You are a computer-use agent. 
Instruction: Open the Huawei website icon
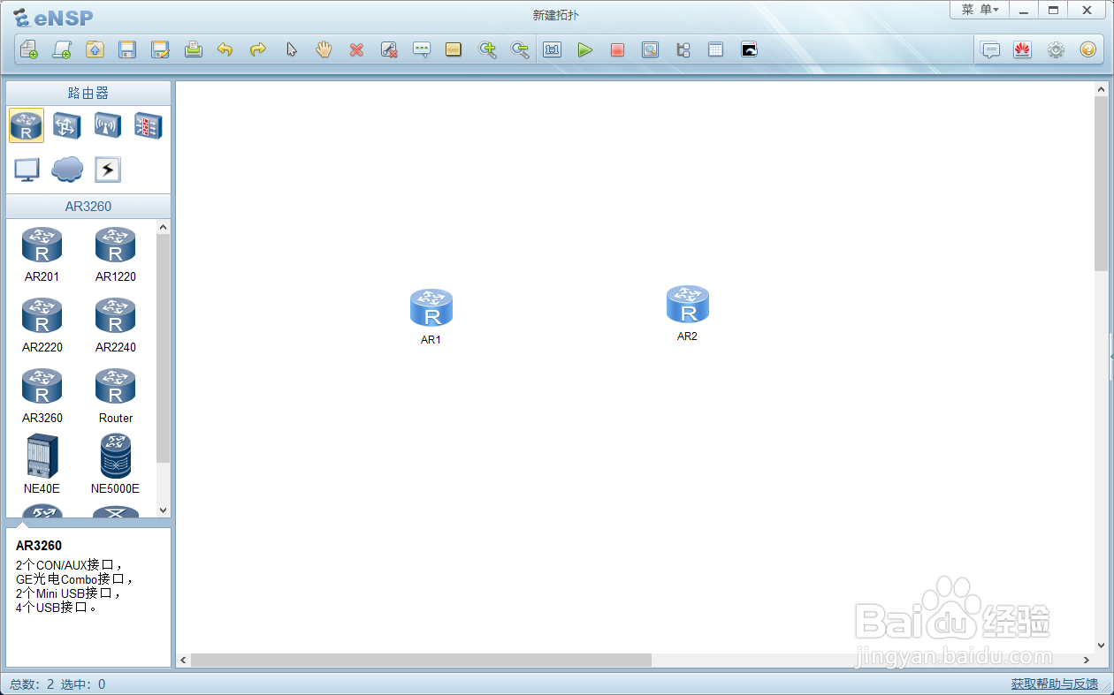point(1022,50)
